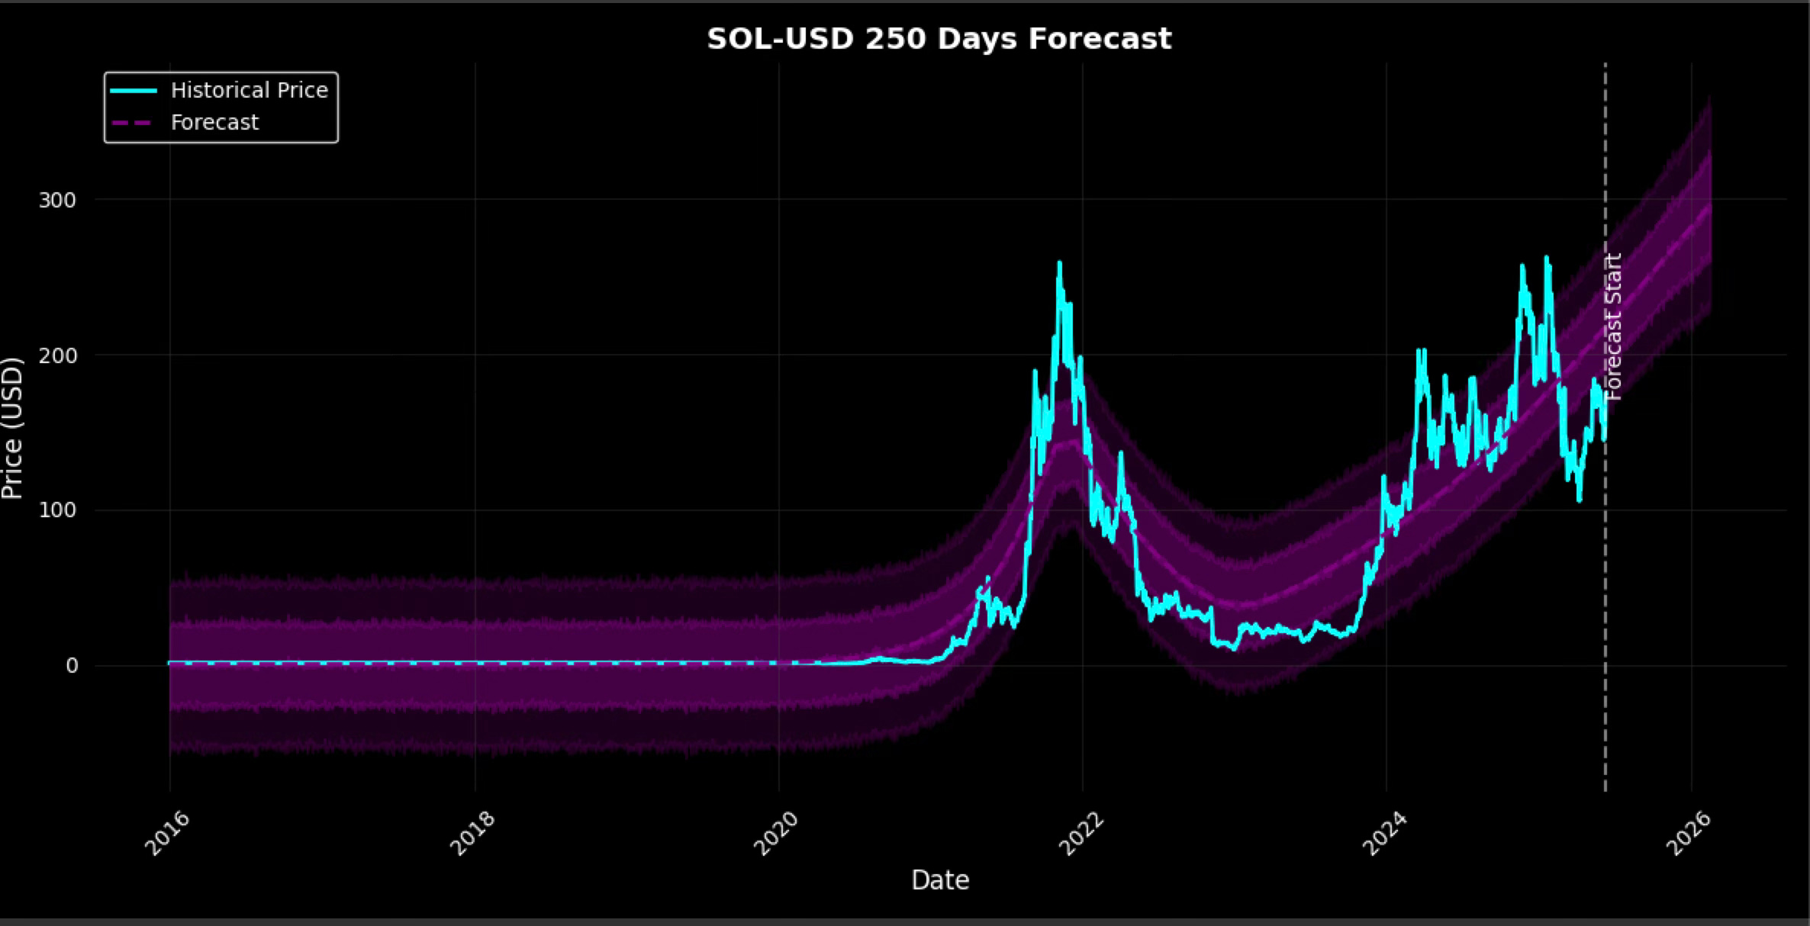Click the 100 y-axis tick label
Image resolution: width=1810 pixels, height=926 pixels.
click(57, 510)
